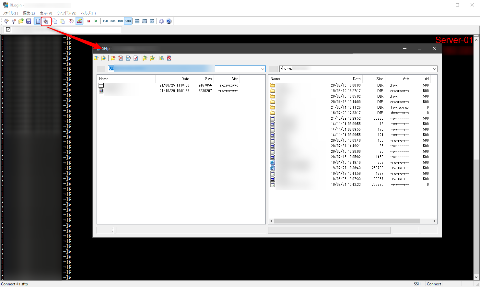Open the 表示(V) menu
This screenshot has height=287, width=480.
[45, 13]
